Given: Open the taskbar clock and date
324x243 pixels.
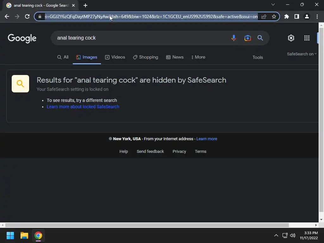Looking at the screenshot, I should pos(309,235).
